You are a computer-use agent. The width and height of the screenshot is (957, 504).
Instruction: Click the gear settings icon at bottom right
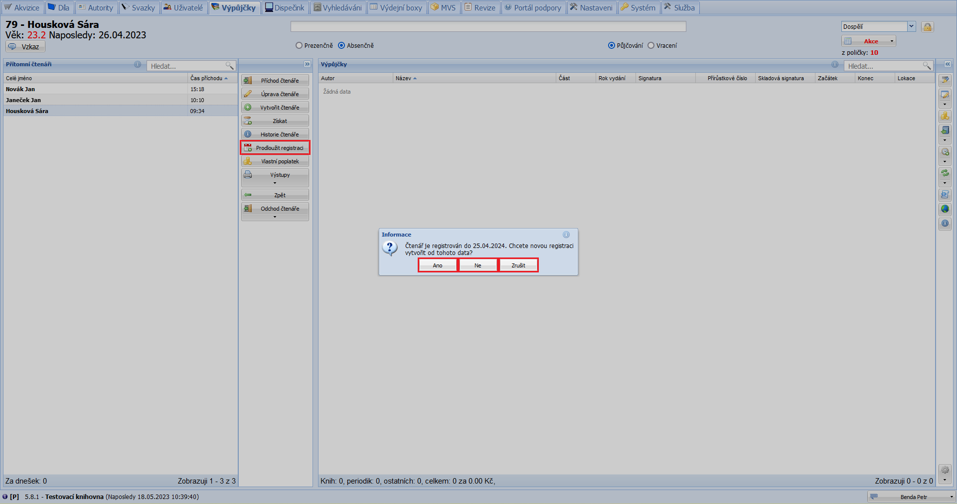pyautogui.click(x=945, y=470)
